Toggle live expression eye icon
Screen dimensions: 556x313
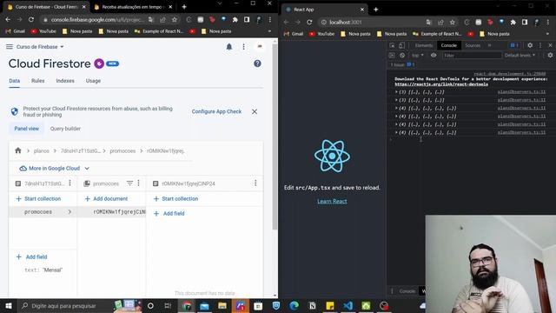click(x=434, y=56)
